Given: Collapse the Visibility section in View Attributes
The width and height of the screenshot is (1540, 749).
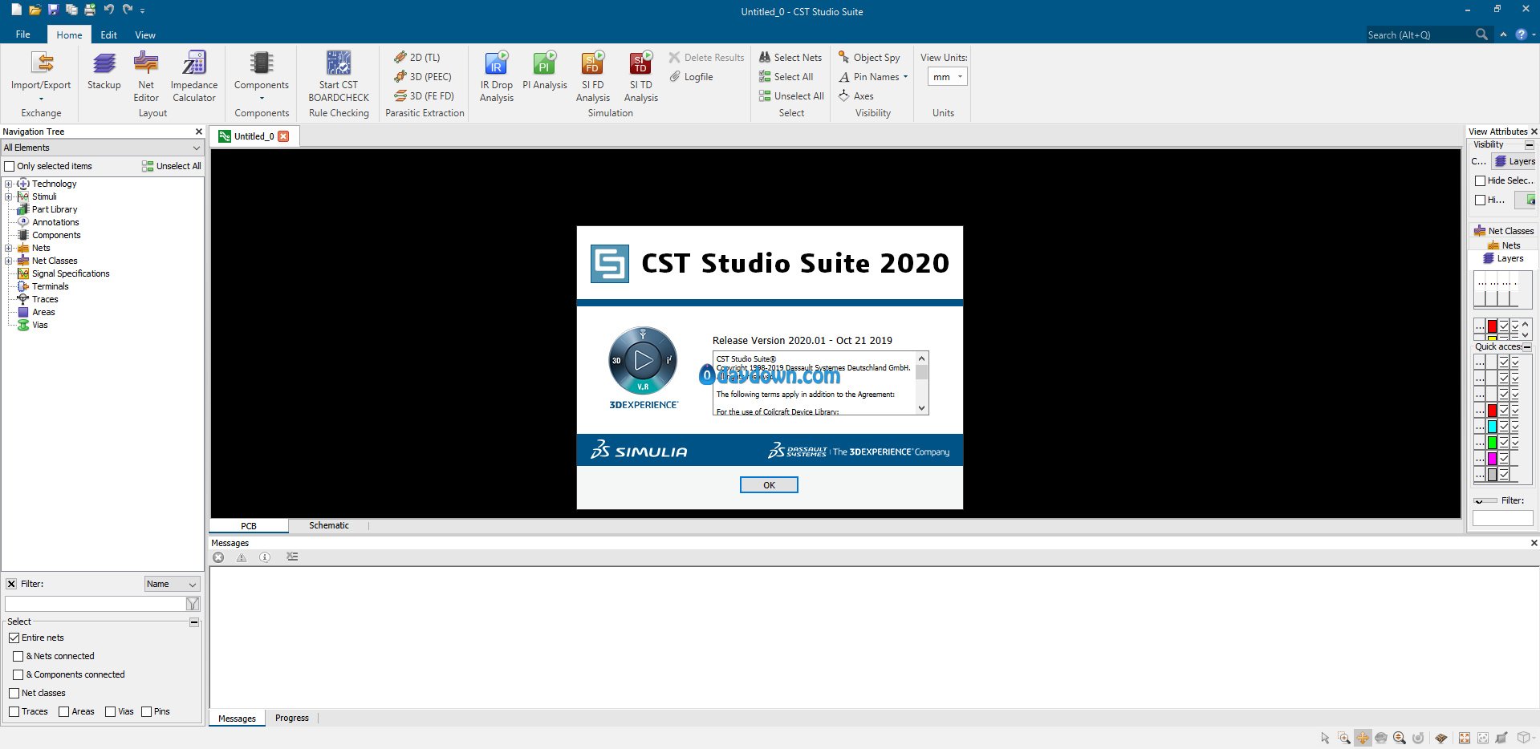Looking at the screenshot, I should [x=1530, y=145].
